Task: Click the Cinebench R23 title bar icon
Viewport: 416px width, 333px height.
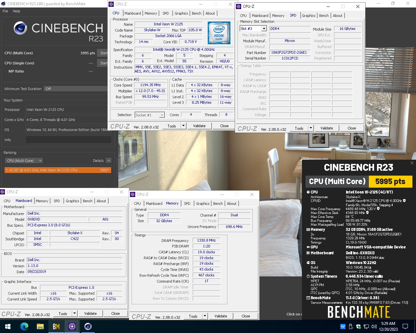Action: (3, 4)
